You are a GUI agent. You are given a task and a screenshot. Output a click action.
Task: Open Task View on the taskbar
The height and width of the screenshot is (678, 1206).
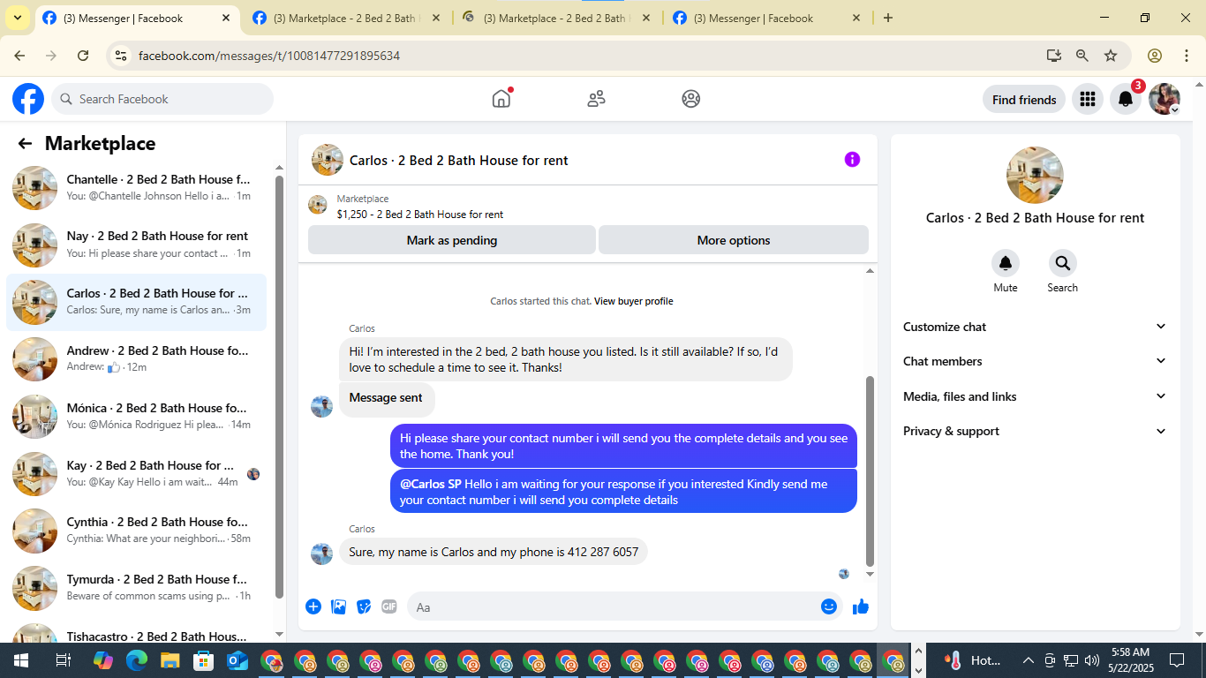tap(63, 660)
